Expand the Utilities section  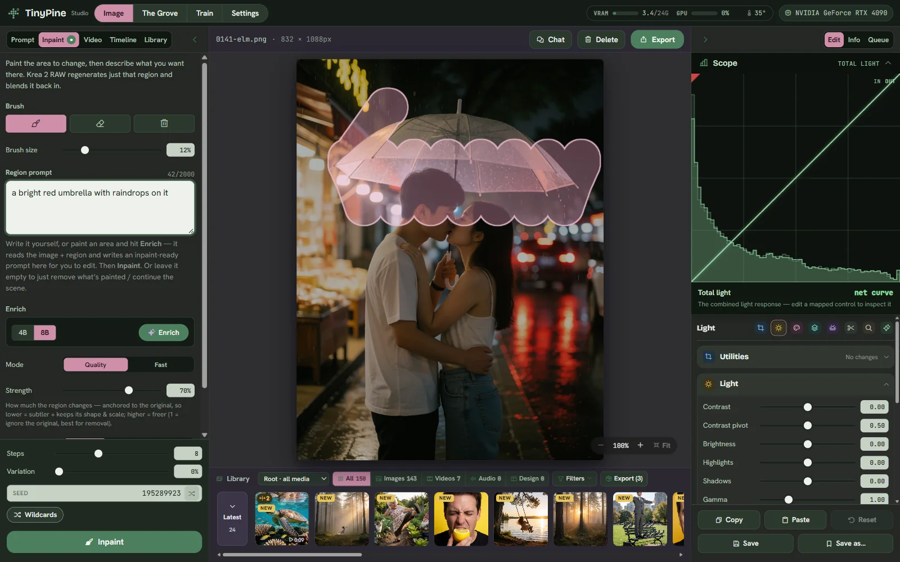(x=795, y=357)
